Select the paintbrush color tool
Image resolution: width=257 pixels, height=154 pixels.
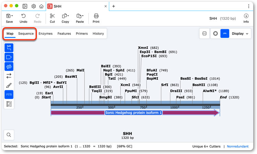[9, 85]
